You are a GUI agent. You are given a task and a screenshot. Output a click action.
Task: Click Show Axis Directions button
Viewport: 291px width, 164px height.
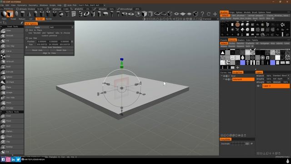(51, 47)
